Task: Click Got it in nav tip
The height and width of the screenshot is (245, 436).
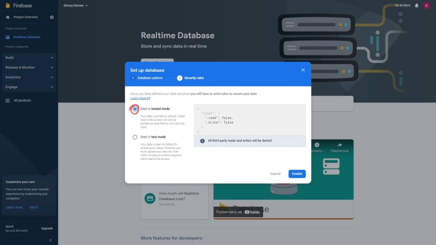Action: (34, 207)
